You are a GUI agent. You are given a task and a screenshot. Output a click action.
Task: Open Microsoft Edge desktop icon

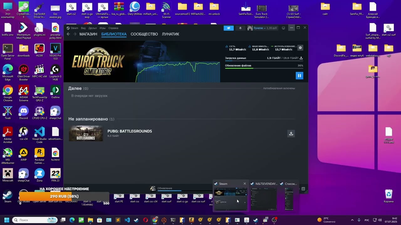8,72
